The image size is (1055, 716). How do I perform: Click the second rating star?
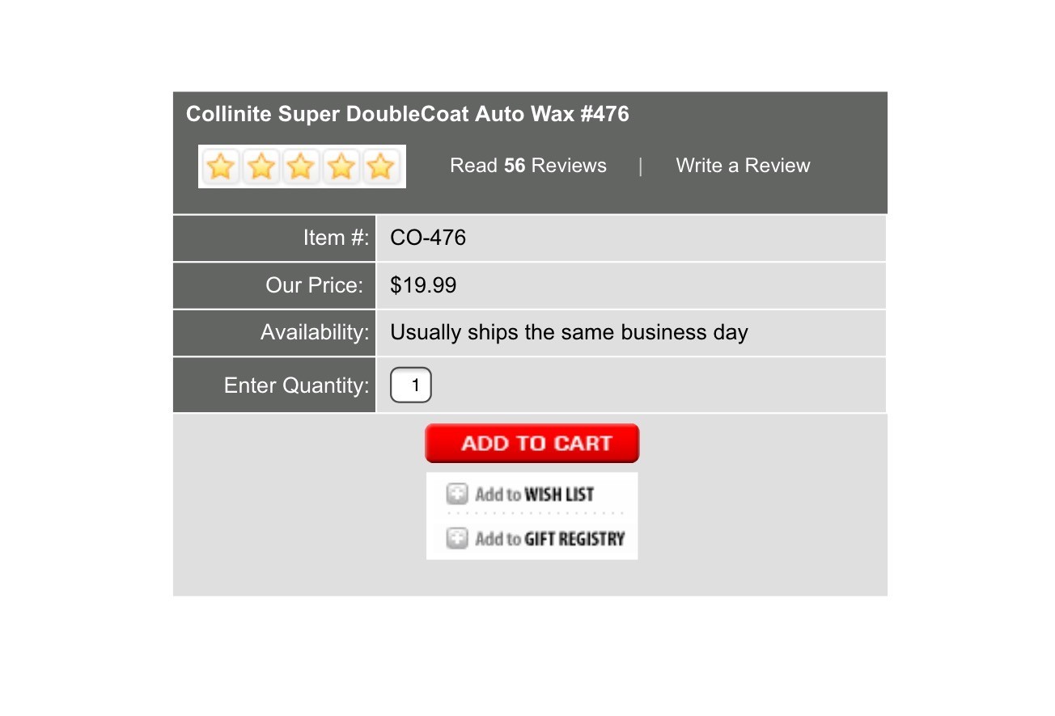coord(261,166)
